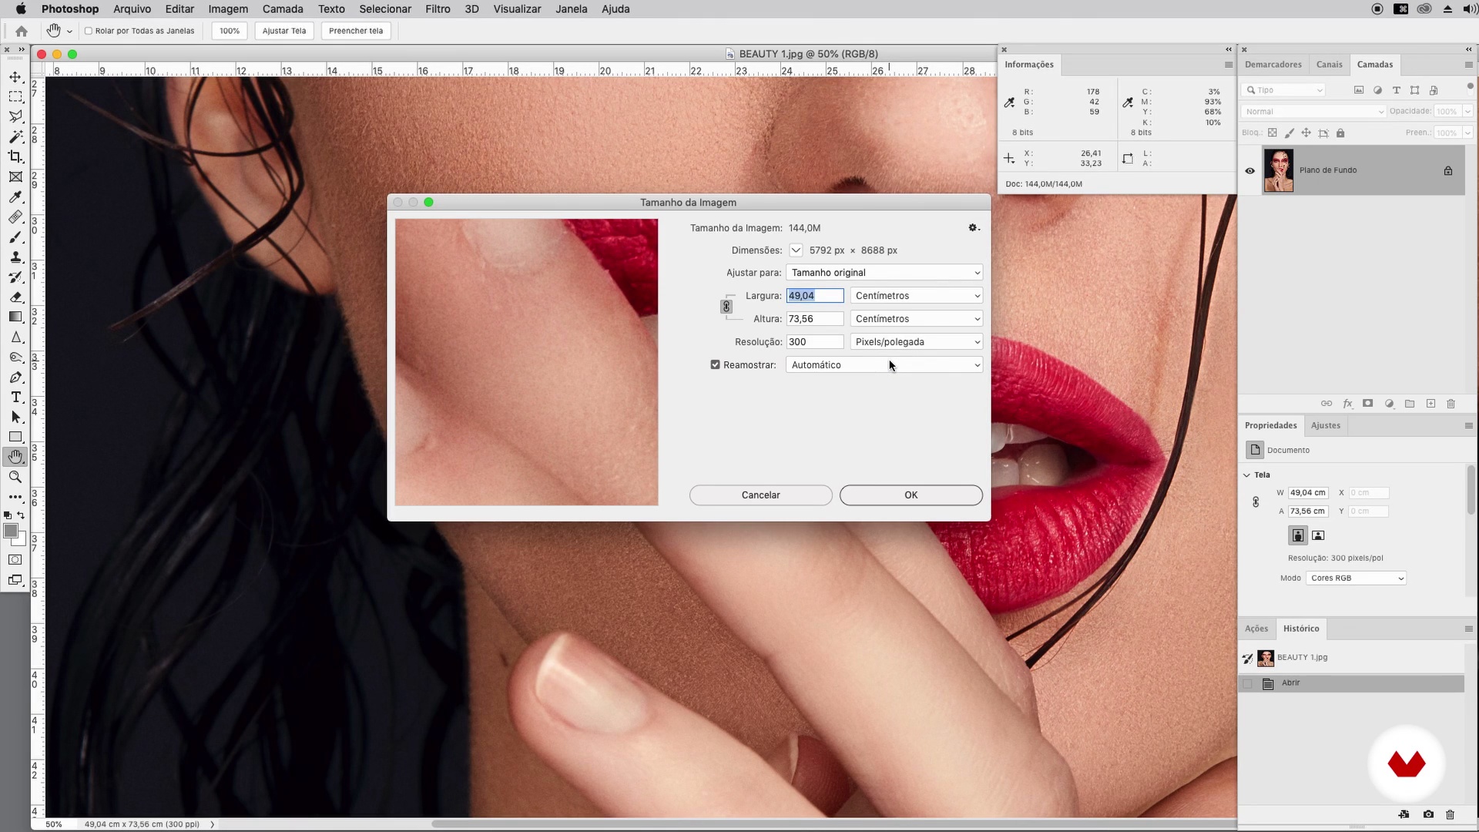Select the Zoom magnifier tool
This screenshot has height=832, width=1479.
[x=15, y=478]
